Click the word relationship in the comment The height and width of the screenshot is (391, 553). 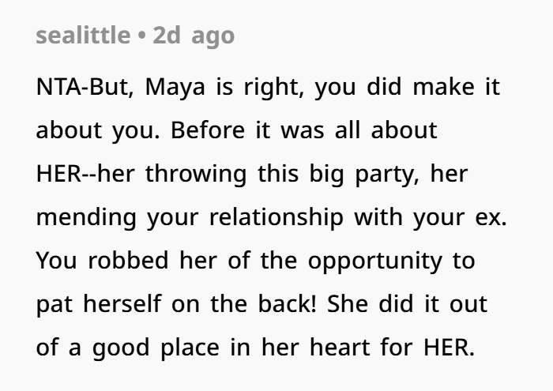point(276,217)
